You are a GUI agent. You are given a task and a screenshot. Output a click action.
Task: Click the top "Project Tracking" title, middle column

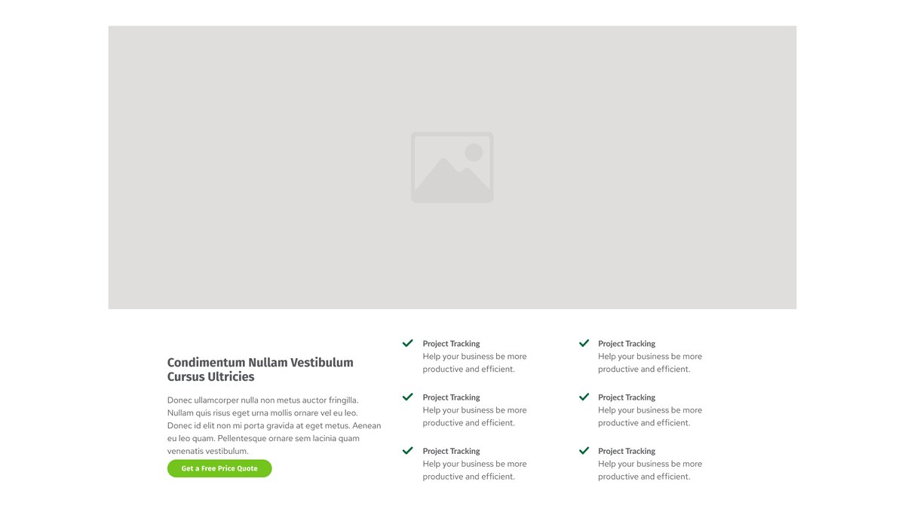(x=451, y=344)
